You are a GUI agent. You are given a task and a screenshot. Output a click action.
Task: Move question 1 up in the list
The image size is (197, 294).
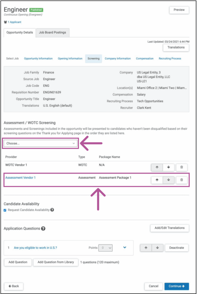tap(146, 248)
